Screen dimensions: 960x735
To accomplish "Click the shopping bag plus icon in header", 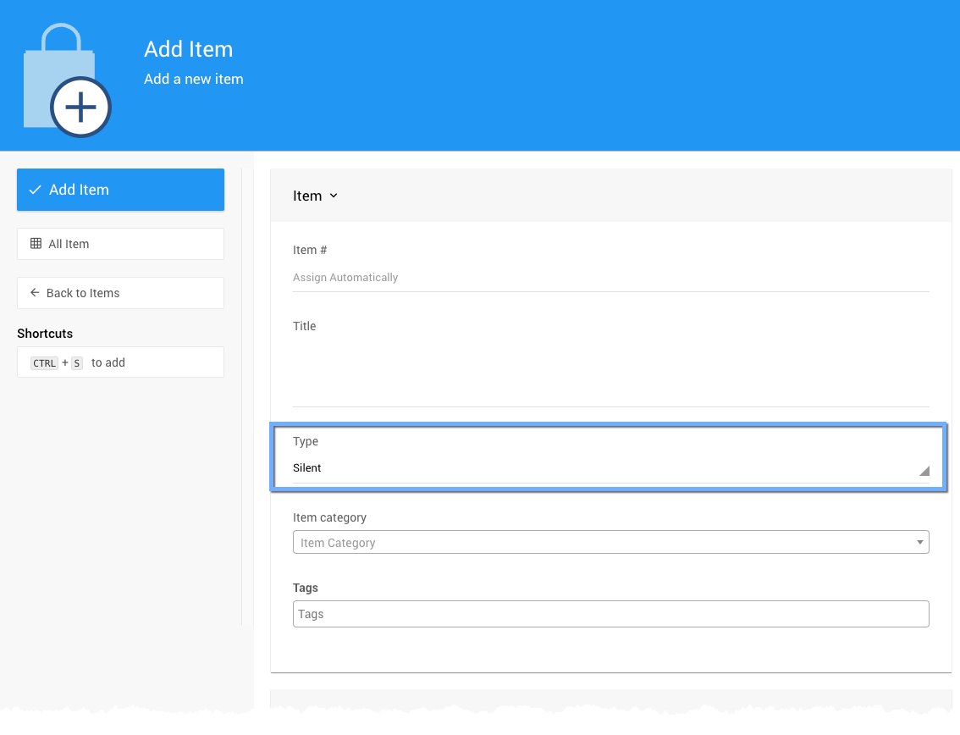I will (68, 81).
